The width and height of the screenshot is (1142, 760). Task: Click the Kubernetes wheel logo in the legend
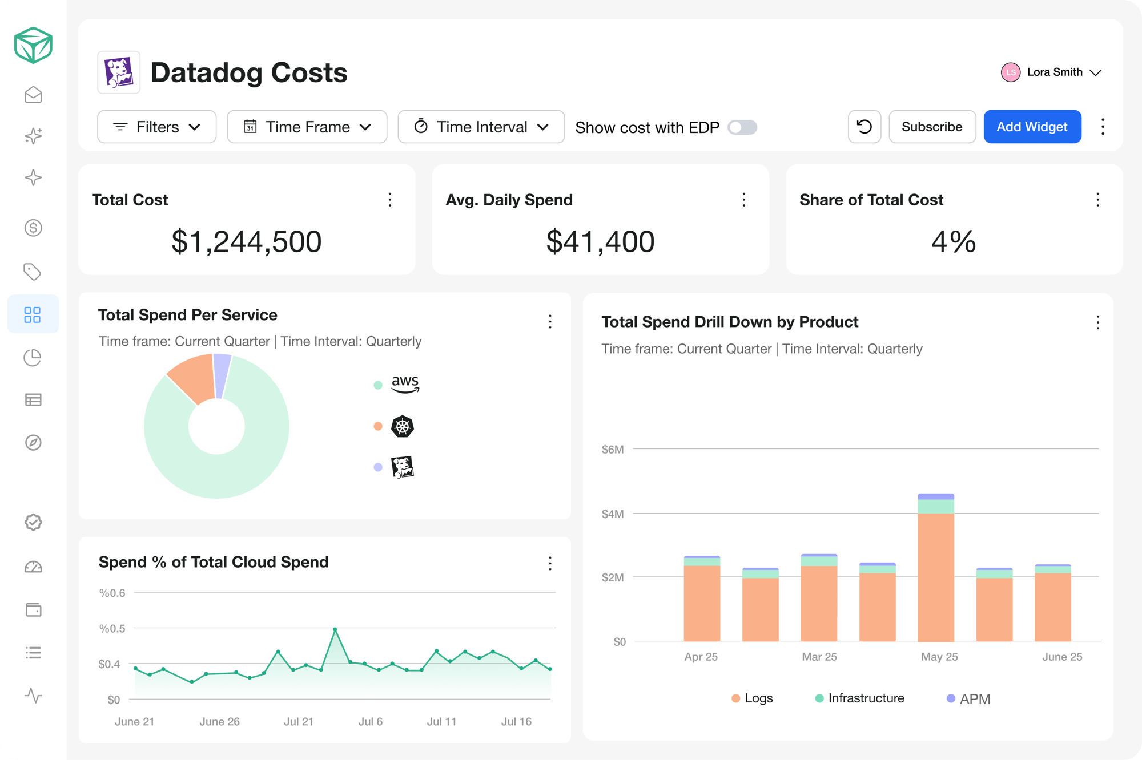pyautogui.click(x=403, y=426)
